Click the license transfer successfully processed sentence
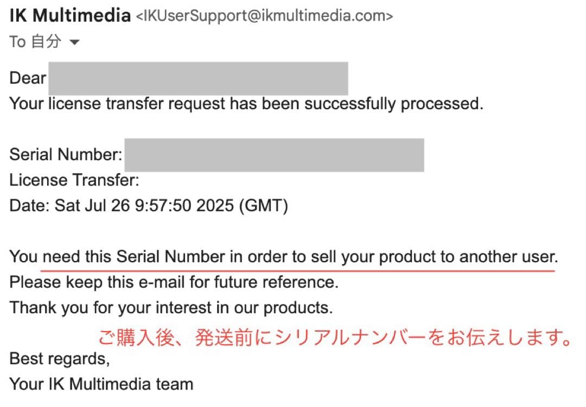This screenshot has height=407, width=586. 246,104
